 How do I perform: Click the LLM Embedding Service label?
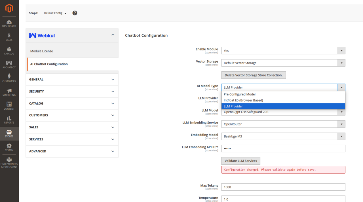(x=200, y=123)
